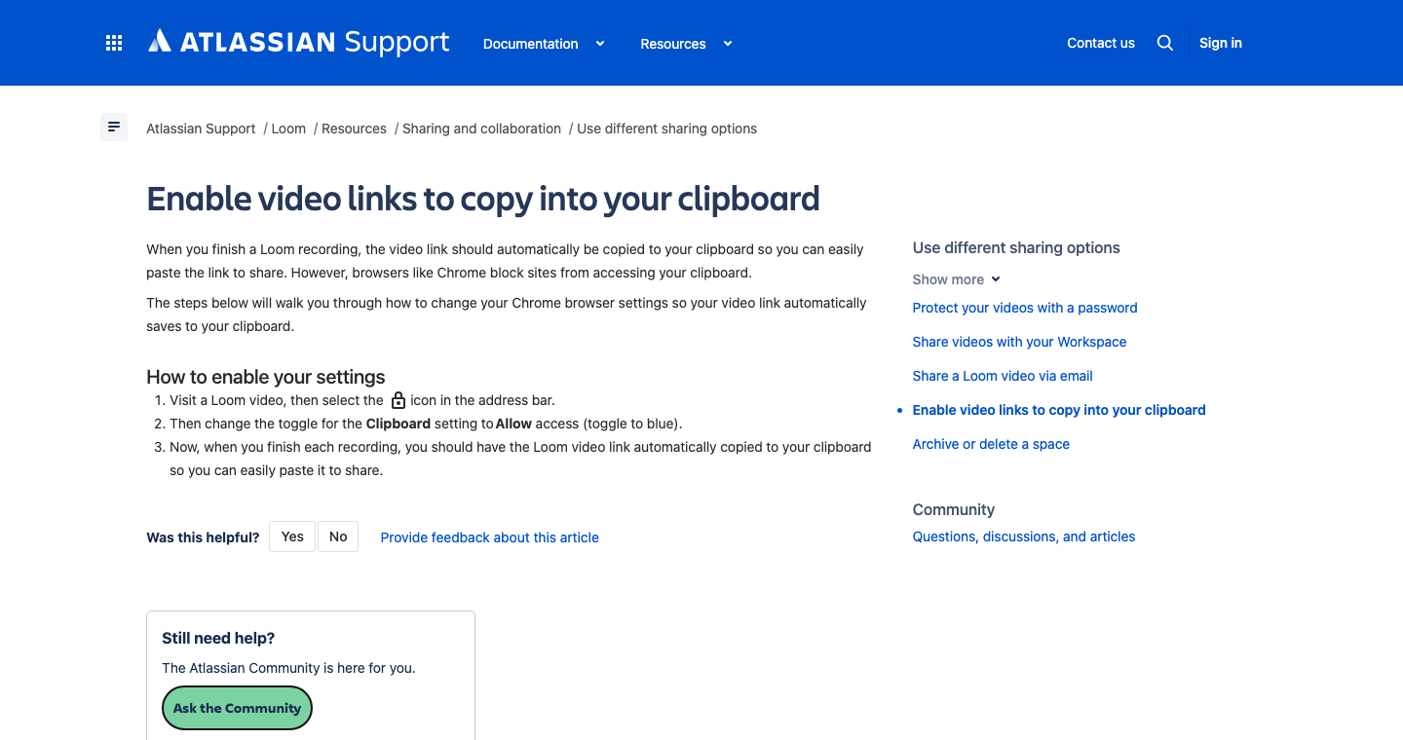Open the app switcher grid icon
Viewport: 1403px width, 740px height.
(114, 43)
